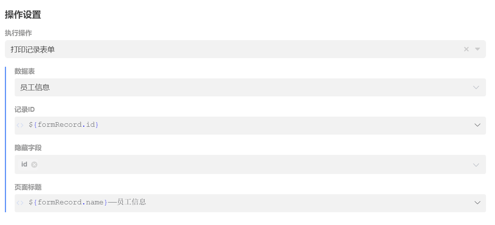This screenshot has width=495, height=225.
Task: Click the 页面标题 field label
Action: [x=28, y=187]
